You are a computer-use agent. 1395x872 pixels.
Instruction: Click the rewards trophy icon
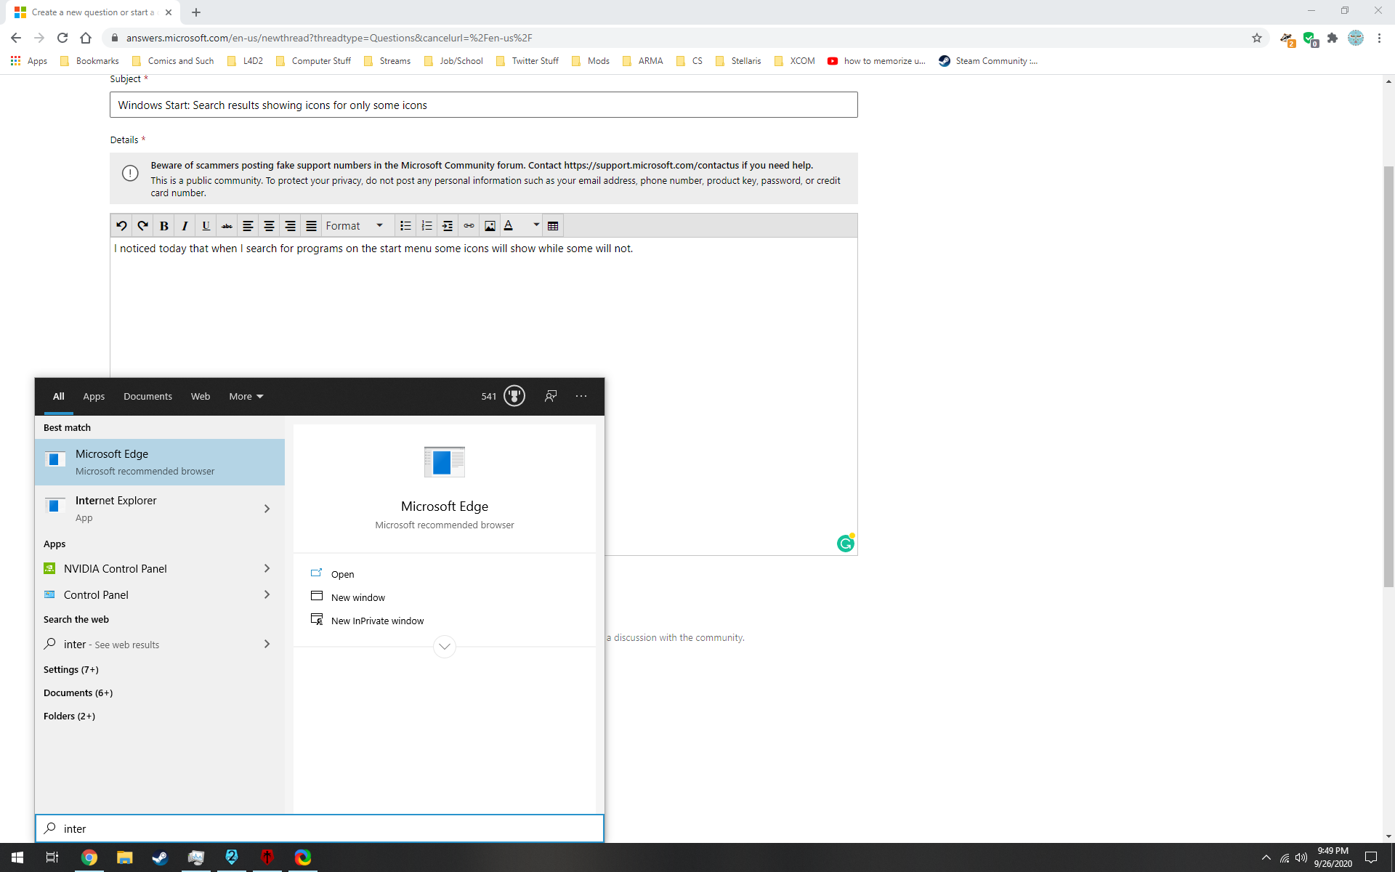pos(514,396)
